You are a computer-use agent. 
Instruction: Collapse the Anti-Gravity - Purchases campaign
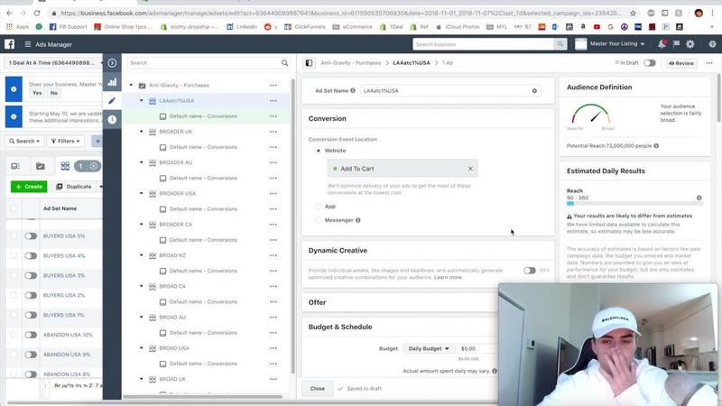coord(131,85)
